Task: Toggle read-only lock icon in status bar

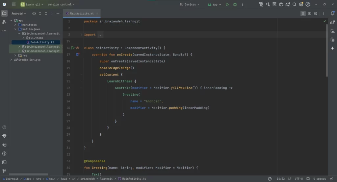Action: pyautogui.click(x=332, y=179)
